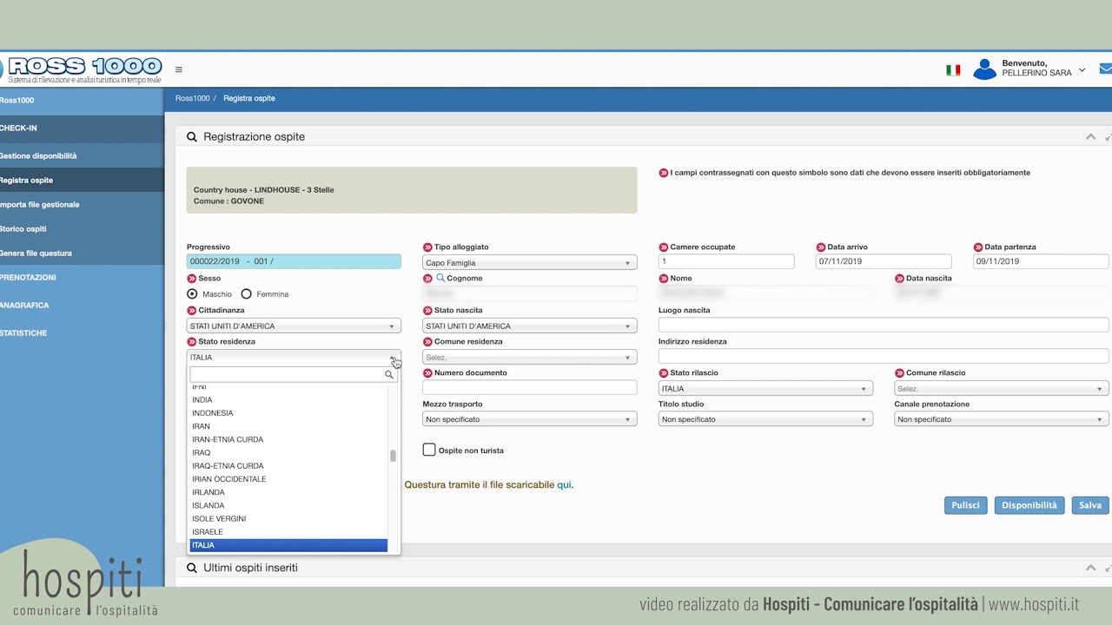
Task: Select INDIA in the country list
Action: tap(288, 400)
